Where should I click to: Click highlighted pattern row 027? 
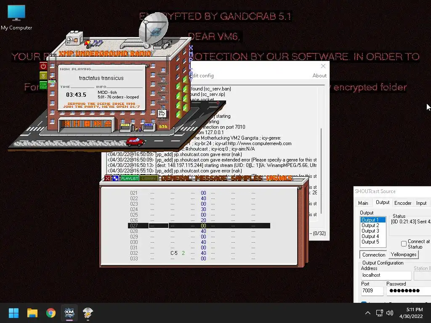[x=199, y=226]
